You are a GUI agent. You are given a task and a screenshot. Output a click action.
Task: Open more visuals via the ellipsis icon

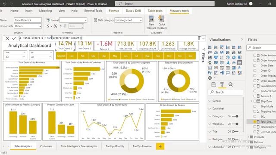click(216, 77)
